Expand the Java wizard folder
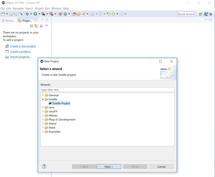Screen dimensions: 215x177 tap(43, 107)
